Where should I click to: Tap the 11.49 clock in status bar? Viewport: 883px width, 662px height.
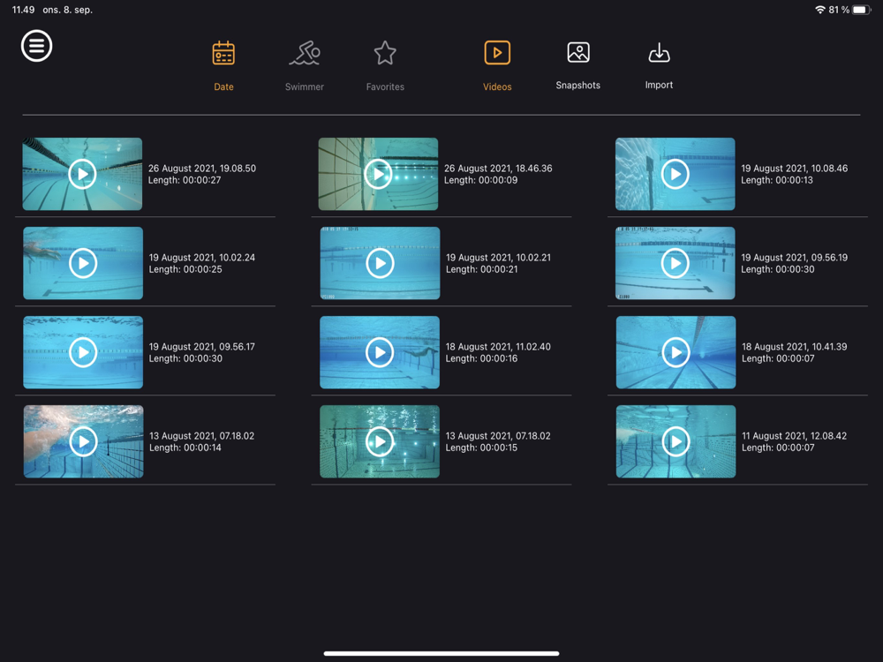[23, 10]
